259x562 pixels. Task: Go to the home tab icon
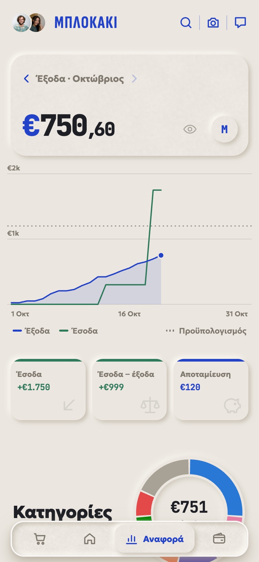pyautogui.click(x=90, y=539)
